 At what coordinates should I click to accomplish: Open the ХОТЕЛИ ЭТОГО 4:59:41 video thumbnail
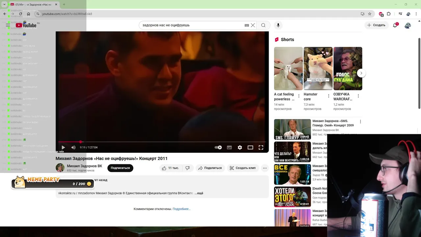click(292, 197)
